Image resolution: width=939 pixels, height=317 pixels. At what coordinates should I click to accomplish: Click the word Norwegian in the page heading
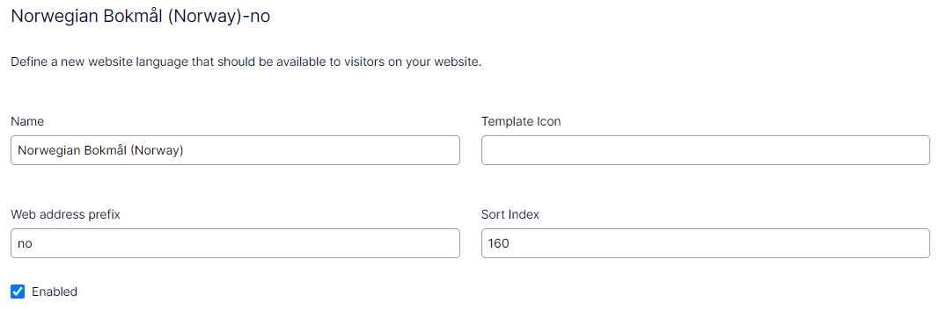[49, 17]
